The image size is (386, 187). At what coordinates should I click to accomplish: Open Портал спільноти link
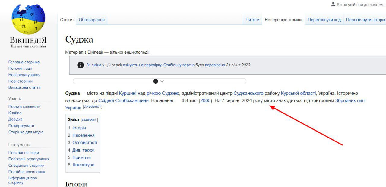(24, 106)
